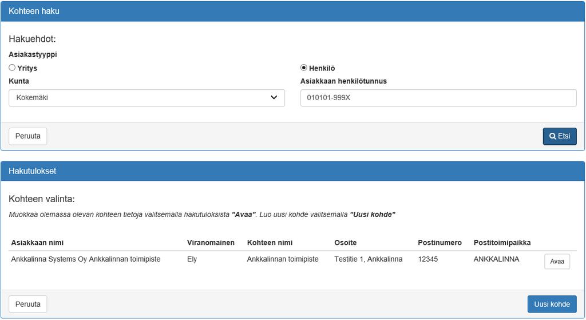This screenshot has height=320, width=586.
Task: Click the Asiakkaan henkilötunnus input field
Action: pyautogui.click(x=438, y=97)
